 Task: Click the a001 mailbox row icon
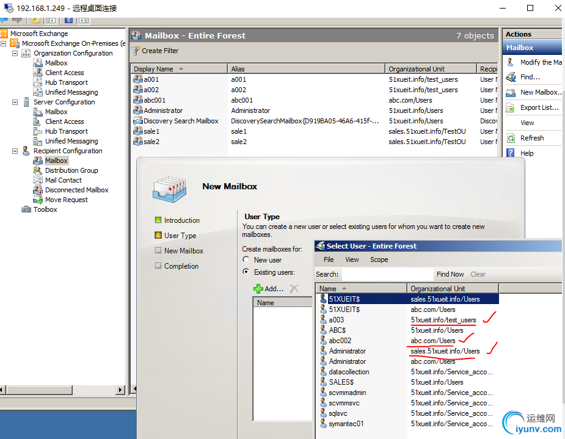point(137,79)
